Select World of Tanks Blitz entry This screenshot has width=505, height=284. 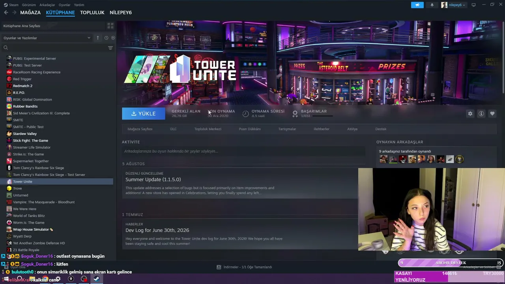point(29,216)
